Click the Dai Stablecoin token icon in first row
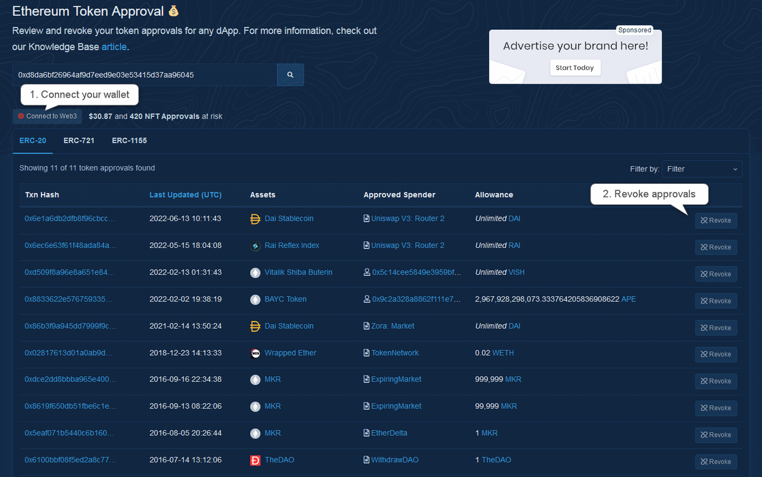The image size is (762, 477). (x=255, y=219)
